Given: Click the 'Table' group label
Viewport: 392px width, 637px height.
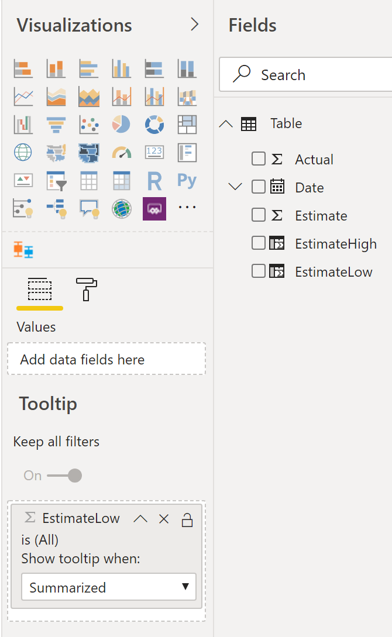Looking at the screenshot, I should [286, 123].
